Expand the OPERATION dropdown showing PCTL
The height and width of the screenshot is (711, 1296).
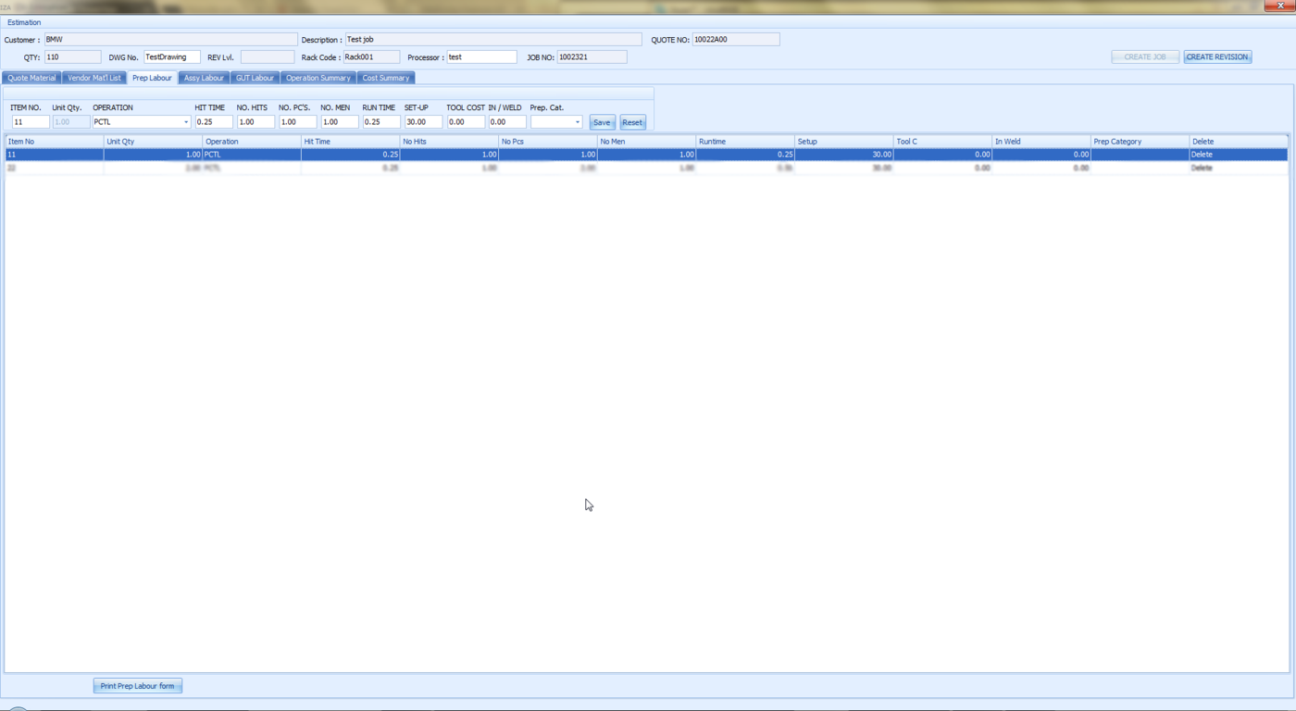coord(185,122)
